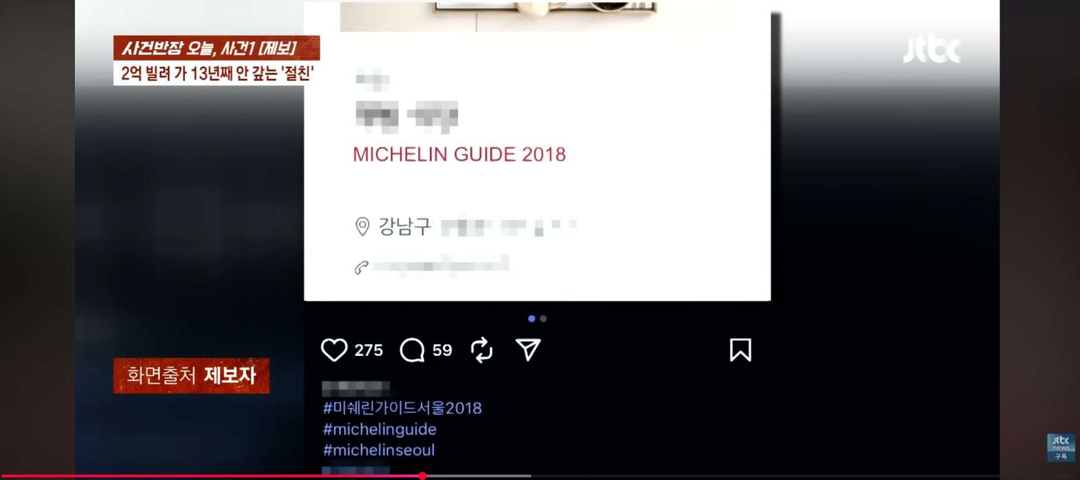Save post with the bookmark icon
The image size is (1080, 480).
[x=740, y=350]
